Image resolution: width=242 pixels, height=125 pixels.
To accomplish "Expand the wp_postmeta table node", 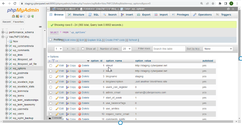I will pyautogui.click(x=7, y=73).
